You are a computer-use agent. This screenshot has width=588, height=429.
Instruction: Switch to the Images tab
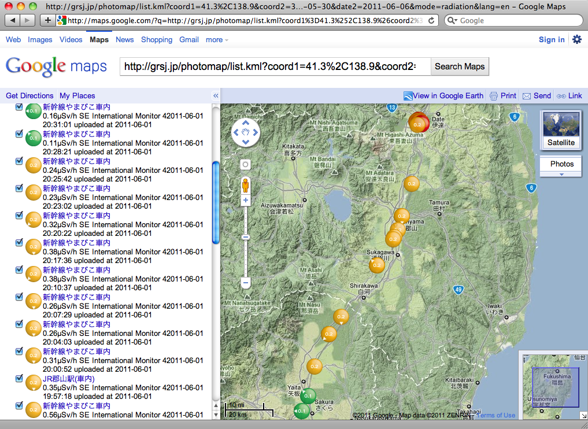point(40,39)
